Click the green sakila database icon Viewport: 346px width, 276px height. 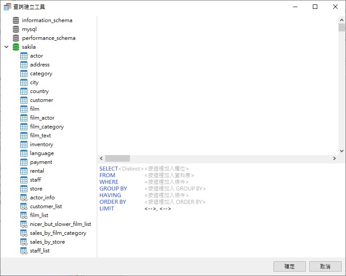[x=16, y=47]
